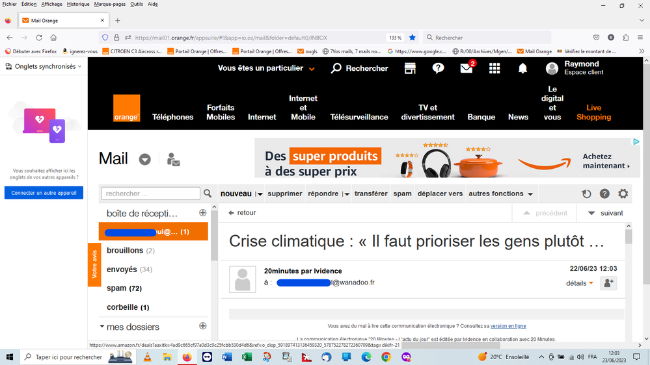Open mail settings gear icon
650x365 pixels.
pyautogui.click(x=623, y=194)
